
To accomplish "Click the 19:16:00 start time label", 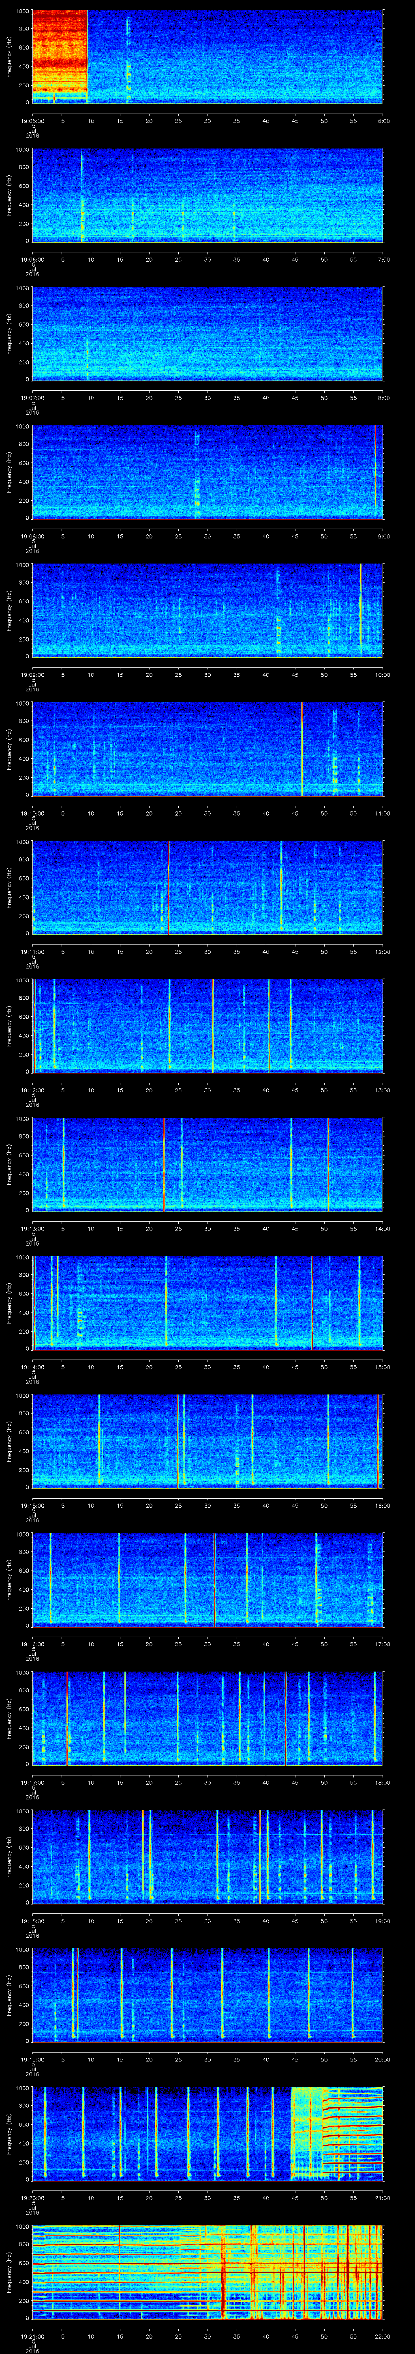I will 33,1643.
